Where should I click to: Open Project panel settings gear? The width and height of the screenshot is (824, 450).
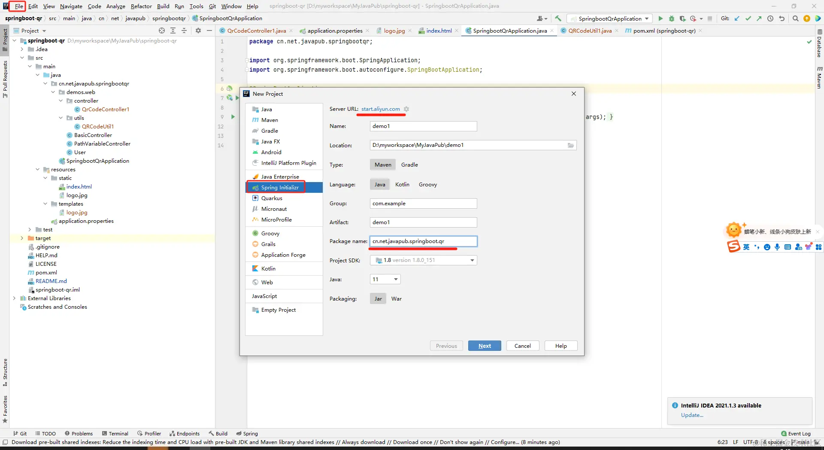(198, 30)
